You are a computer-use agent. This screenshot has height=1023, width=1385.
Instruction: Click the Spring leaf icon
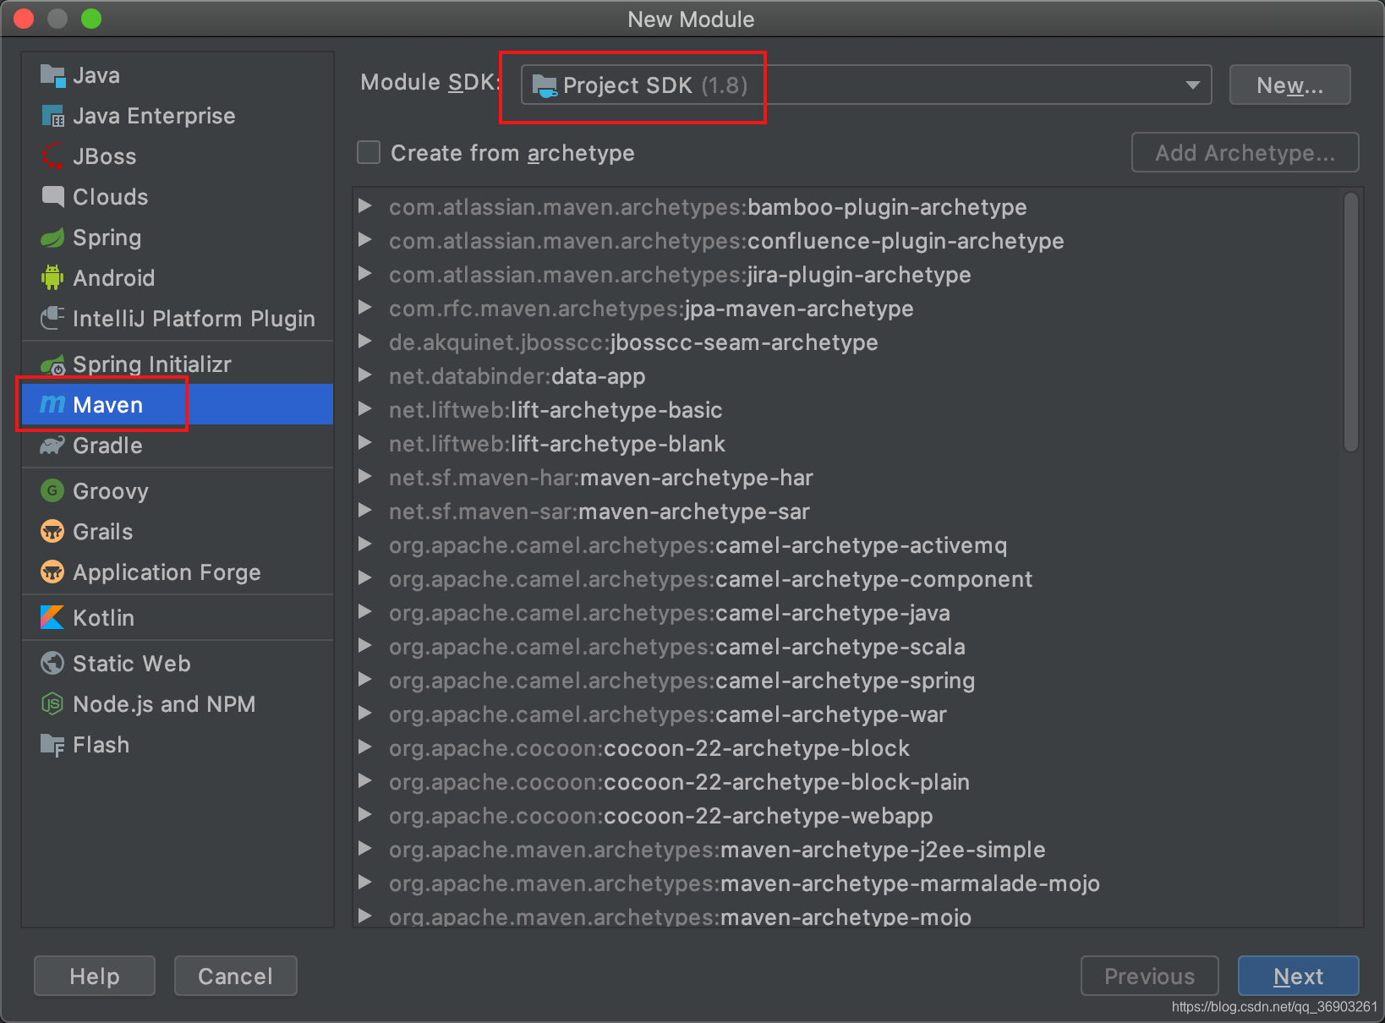52,238
